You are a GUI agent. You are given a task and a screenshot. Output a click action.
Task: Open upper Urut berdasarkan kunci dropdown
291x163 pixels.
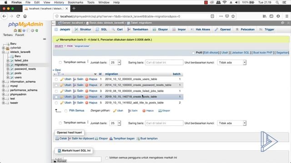pyautogui.click(x=231, y=62)
